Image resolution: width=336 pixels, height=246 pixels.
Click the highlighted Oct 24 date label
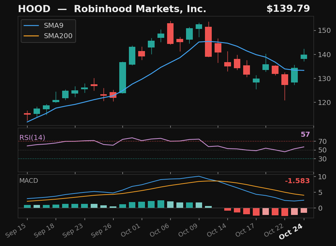click(291, 231)
